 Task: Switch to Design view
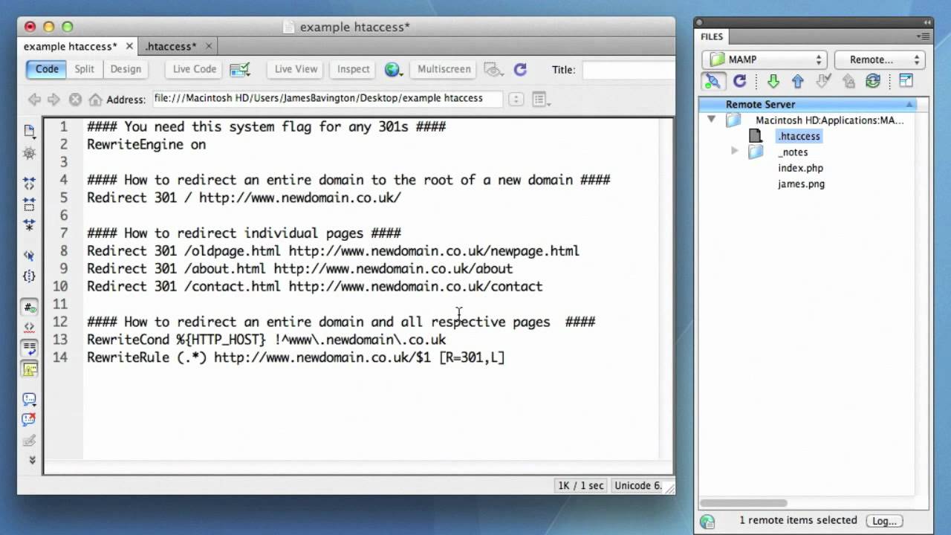point(126,69)
